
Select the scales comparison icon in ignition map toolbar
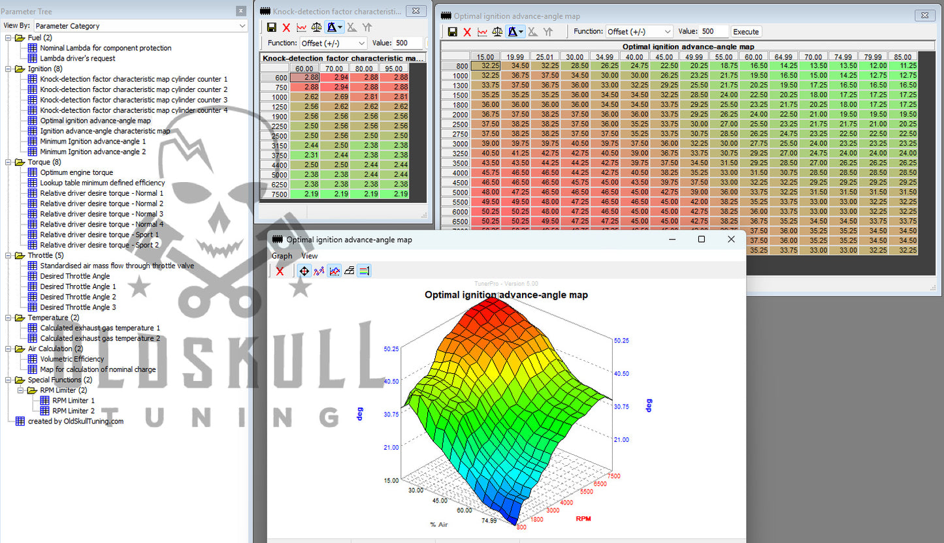498,31
